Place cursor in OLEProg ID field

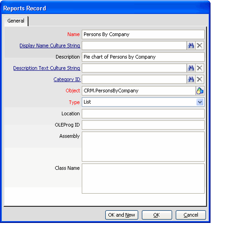tap(143, 125)
